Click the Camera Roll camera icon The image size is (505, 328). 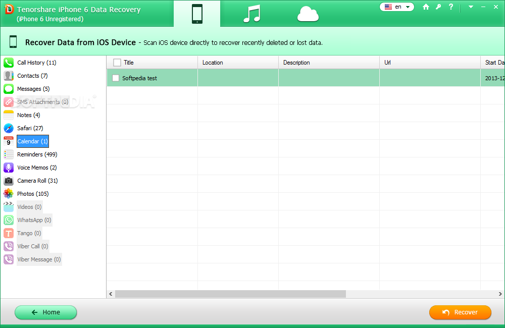(9, 181)
